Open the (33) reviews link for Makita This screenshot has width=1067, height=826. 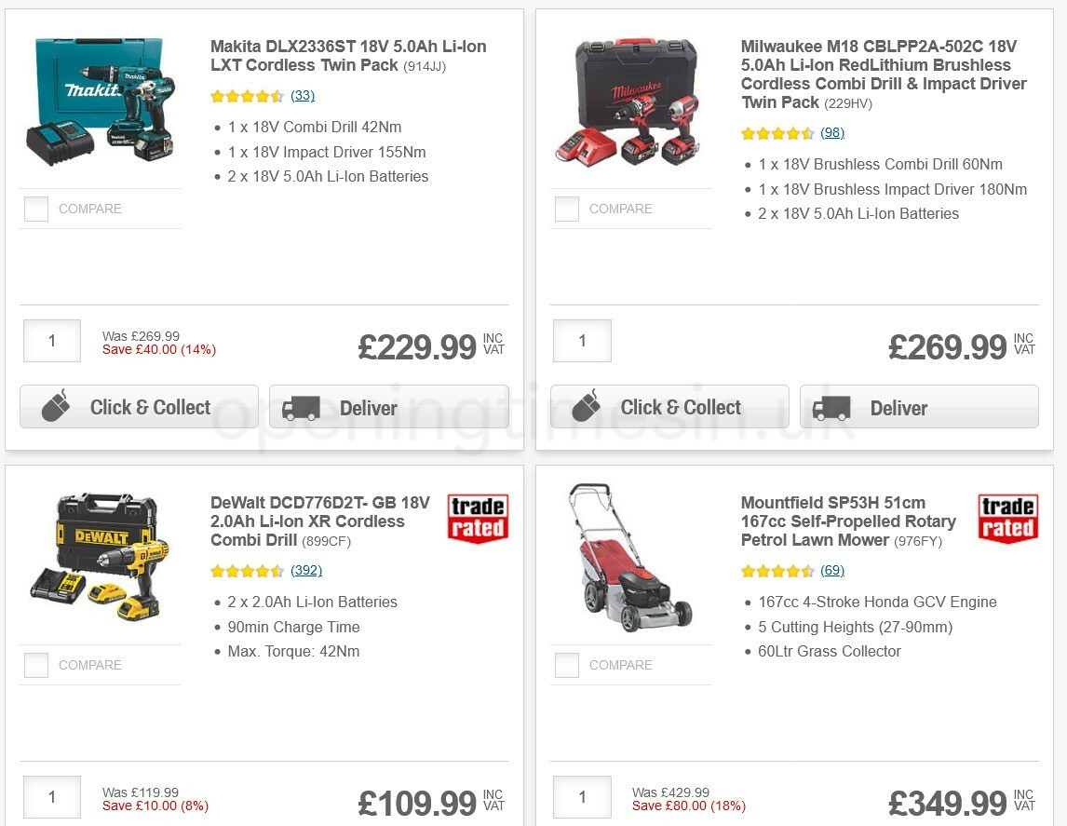click(x=303, y=96)
